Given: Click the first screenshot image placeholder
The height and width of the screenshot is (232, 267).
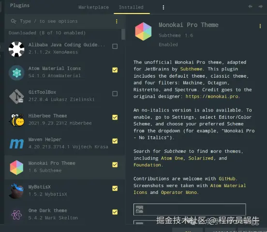Looking at the screenshot, I should 190,209.
